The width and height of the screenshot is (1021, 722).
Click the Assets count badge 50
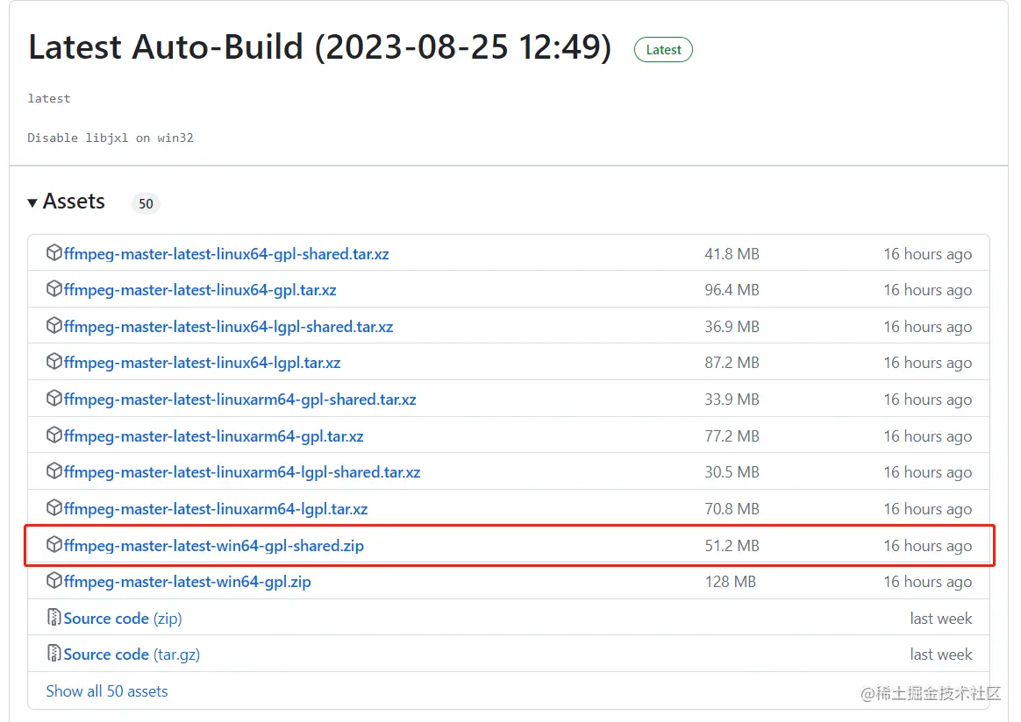[x=146, y=203]
